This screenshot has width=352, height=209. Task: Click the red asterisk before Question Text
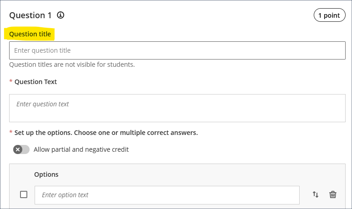point(11,82)
